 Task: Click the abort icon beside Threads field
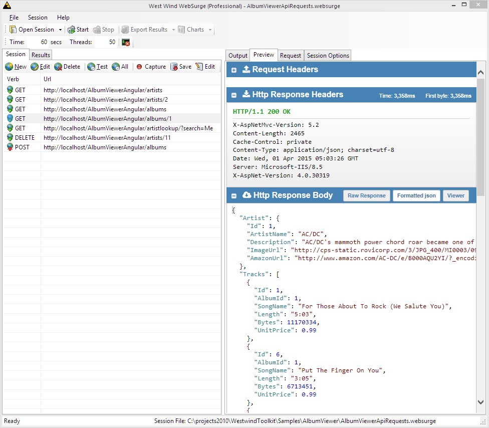(125, 42)
